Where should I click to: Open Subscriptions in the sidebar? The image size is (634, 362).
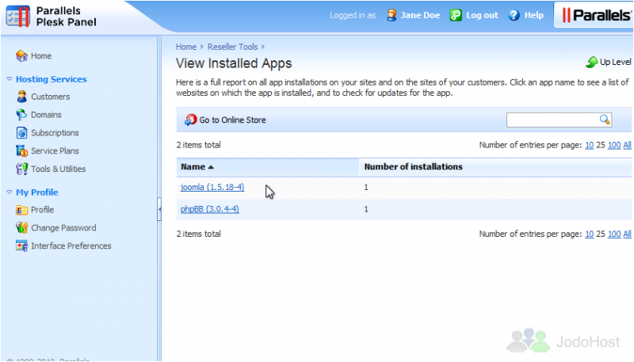(x=55, y=132)
